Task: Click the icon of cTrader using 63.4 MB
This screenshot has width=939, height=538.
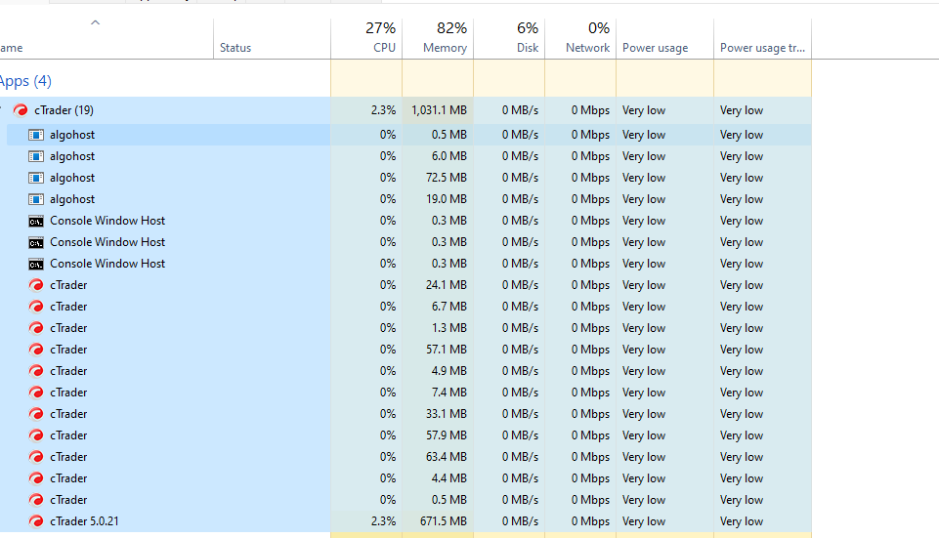Action: (x=36, y=458)
